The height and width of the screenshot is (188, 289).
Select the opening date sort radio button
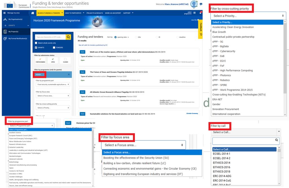(115, 37)
